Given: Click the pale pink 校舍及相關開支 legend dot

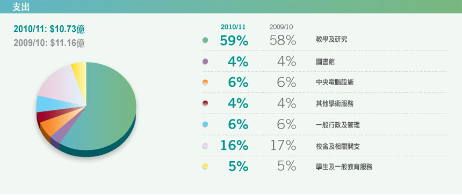Looking at the screenshot, I should pyautogui.click(x=205, y=145).
